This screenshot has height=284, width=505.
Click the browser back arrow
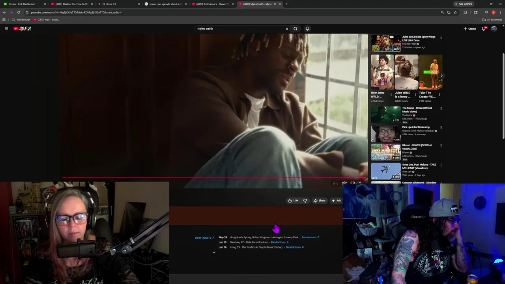4,12
